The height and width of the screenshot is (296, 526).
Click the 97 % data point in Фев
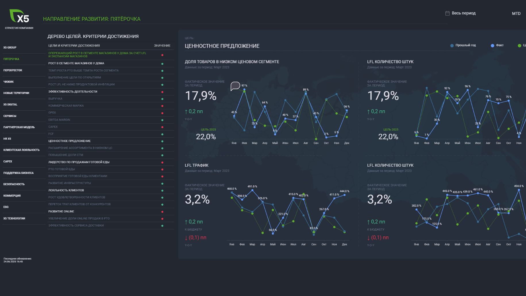[x=244, y=89]
